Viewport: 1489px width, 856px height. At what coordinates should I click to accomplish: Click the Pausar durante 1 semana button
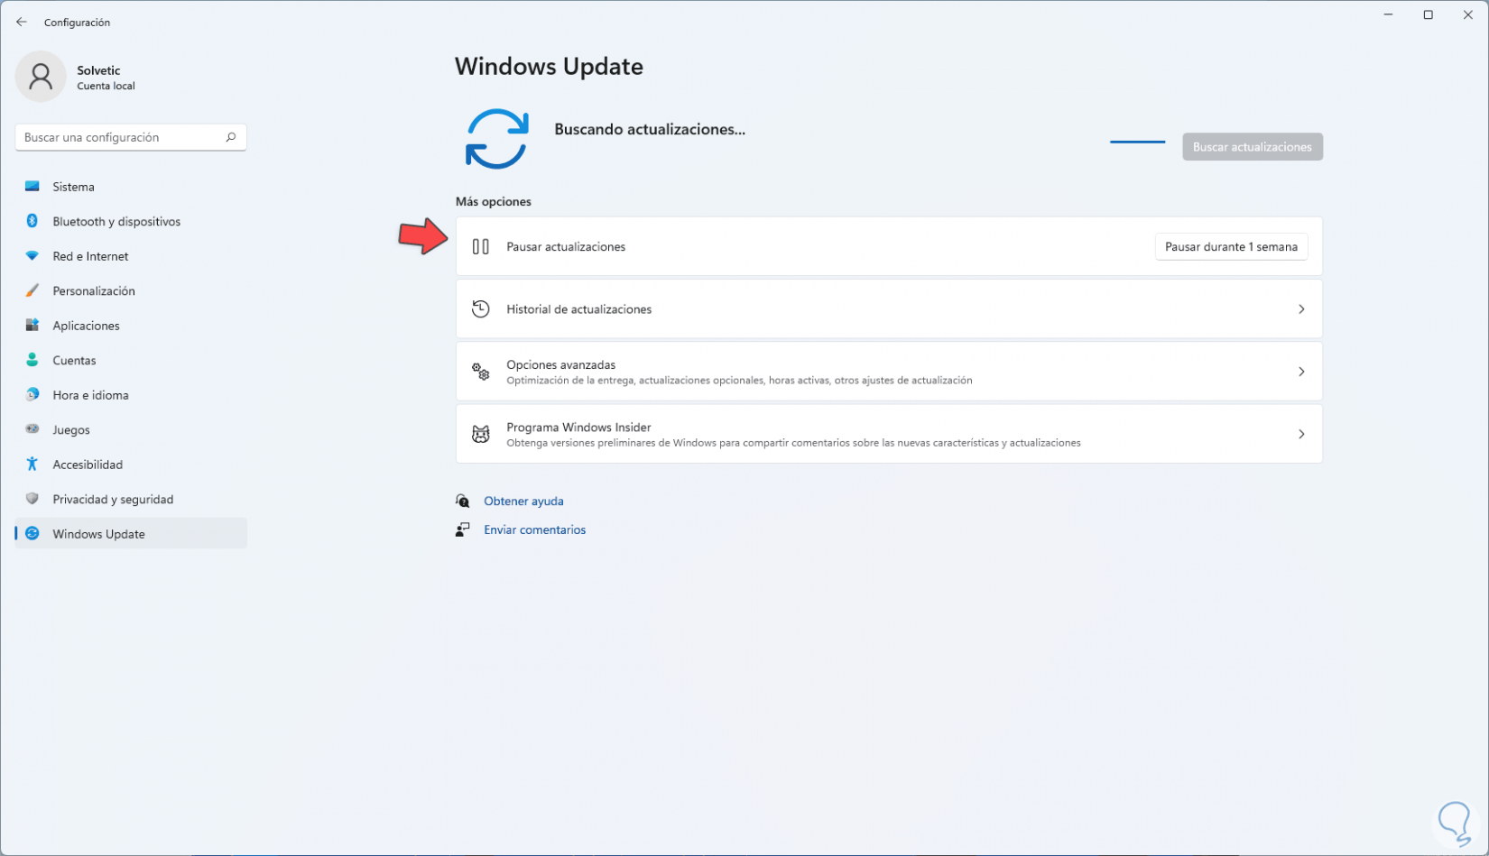pos(1231,246)
